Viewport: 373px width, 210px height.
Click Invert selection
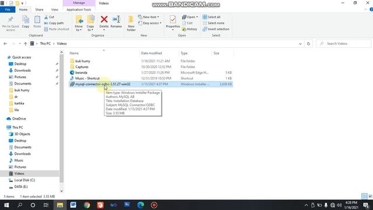216,29
